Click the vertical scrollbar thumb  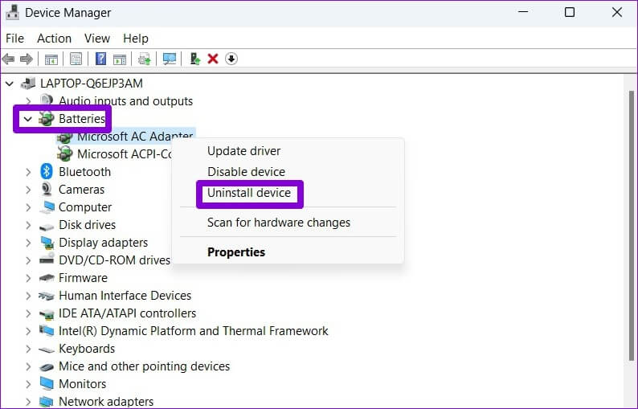[x=631, y=225]
